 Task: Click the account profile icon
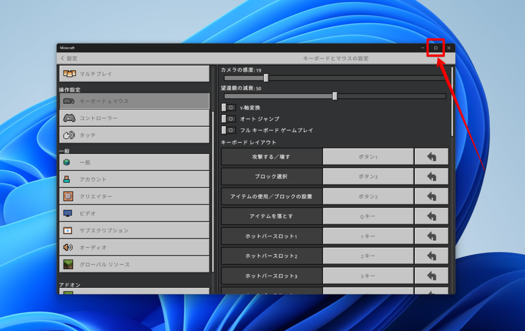(68, 180)
